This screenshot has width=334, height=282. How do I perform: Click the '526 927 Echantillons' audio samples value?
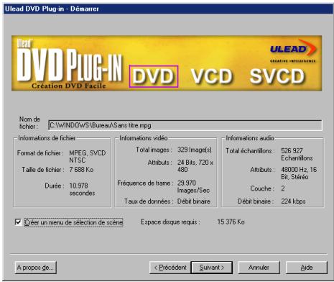[297, 155]
